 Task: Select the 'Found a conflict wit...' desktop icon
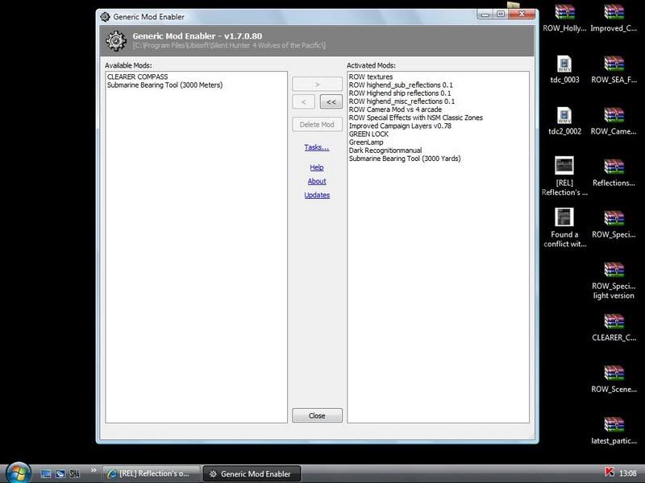[x=564, y=228]
